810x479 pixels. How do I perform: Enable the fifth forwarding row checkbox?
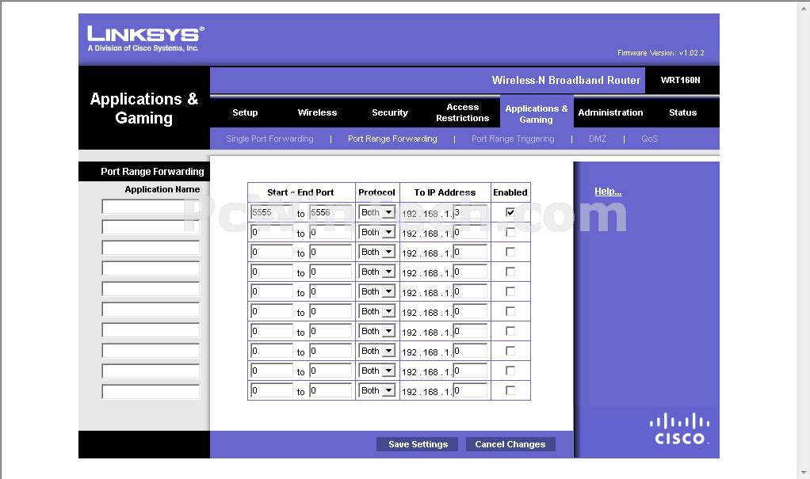tap(510, 291)
